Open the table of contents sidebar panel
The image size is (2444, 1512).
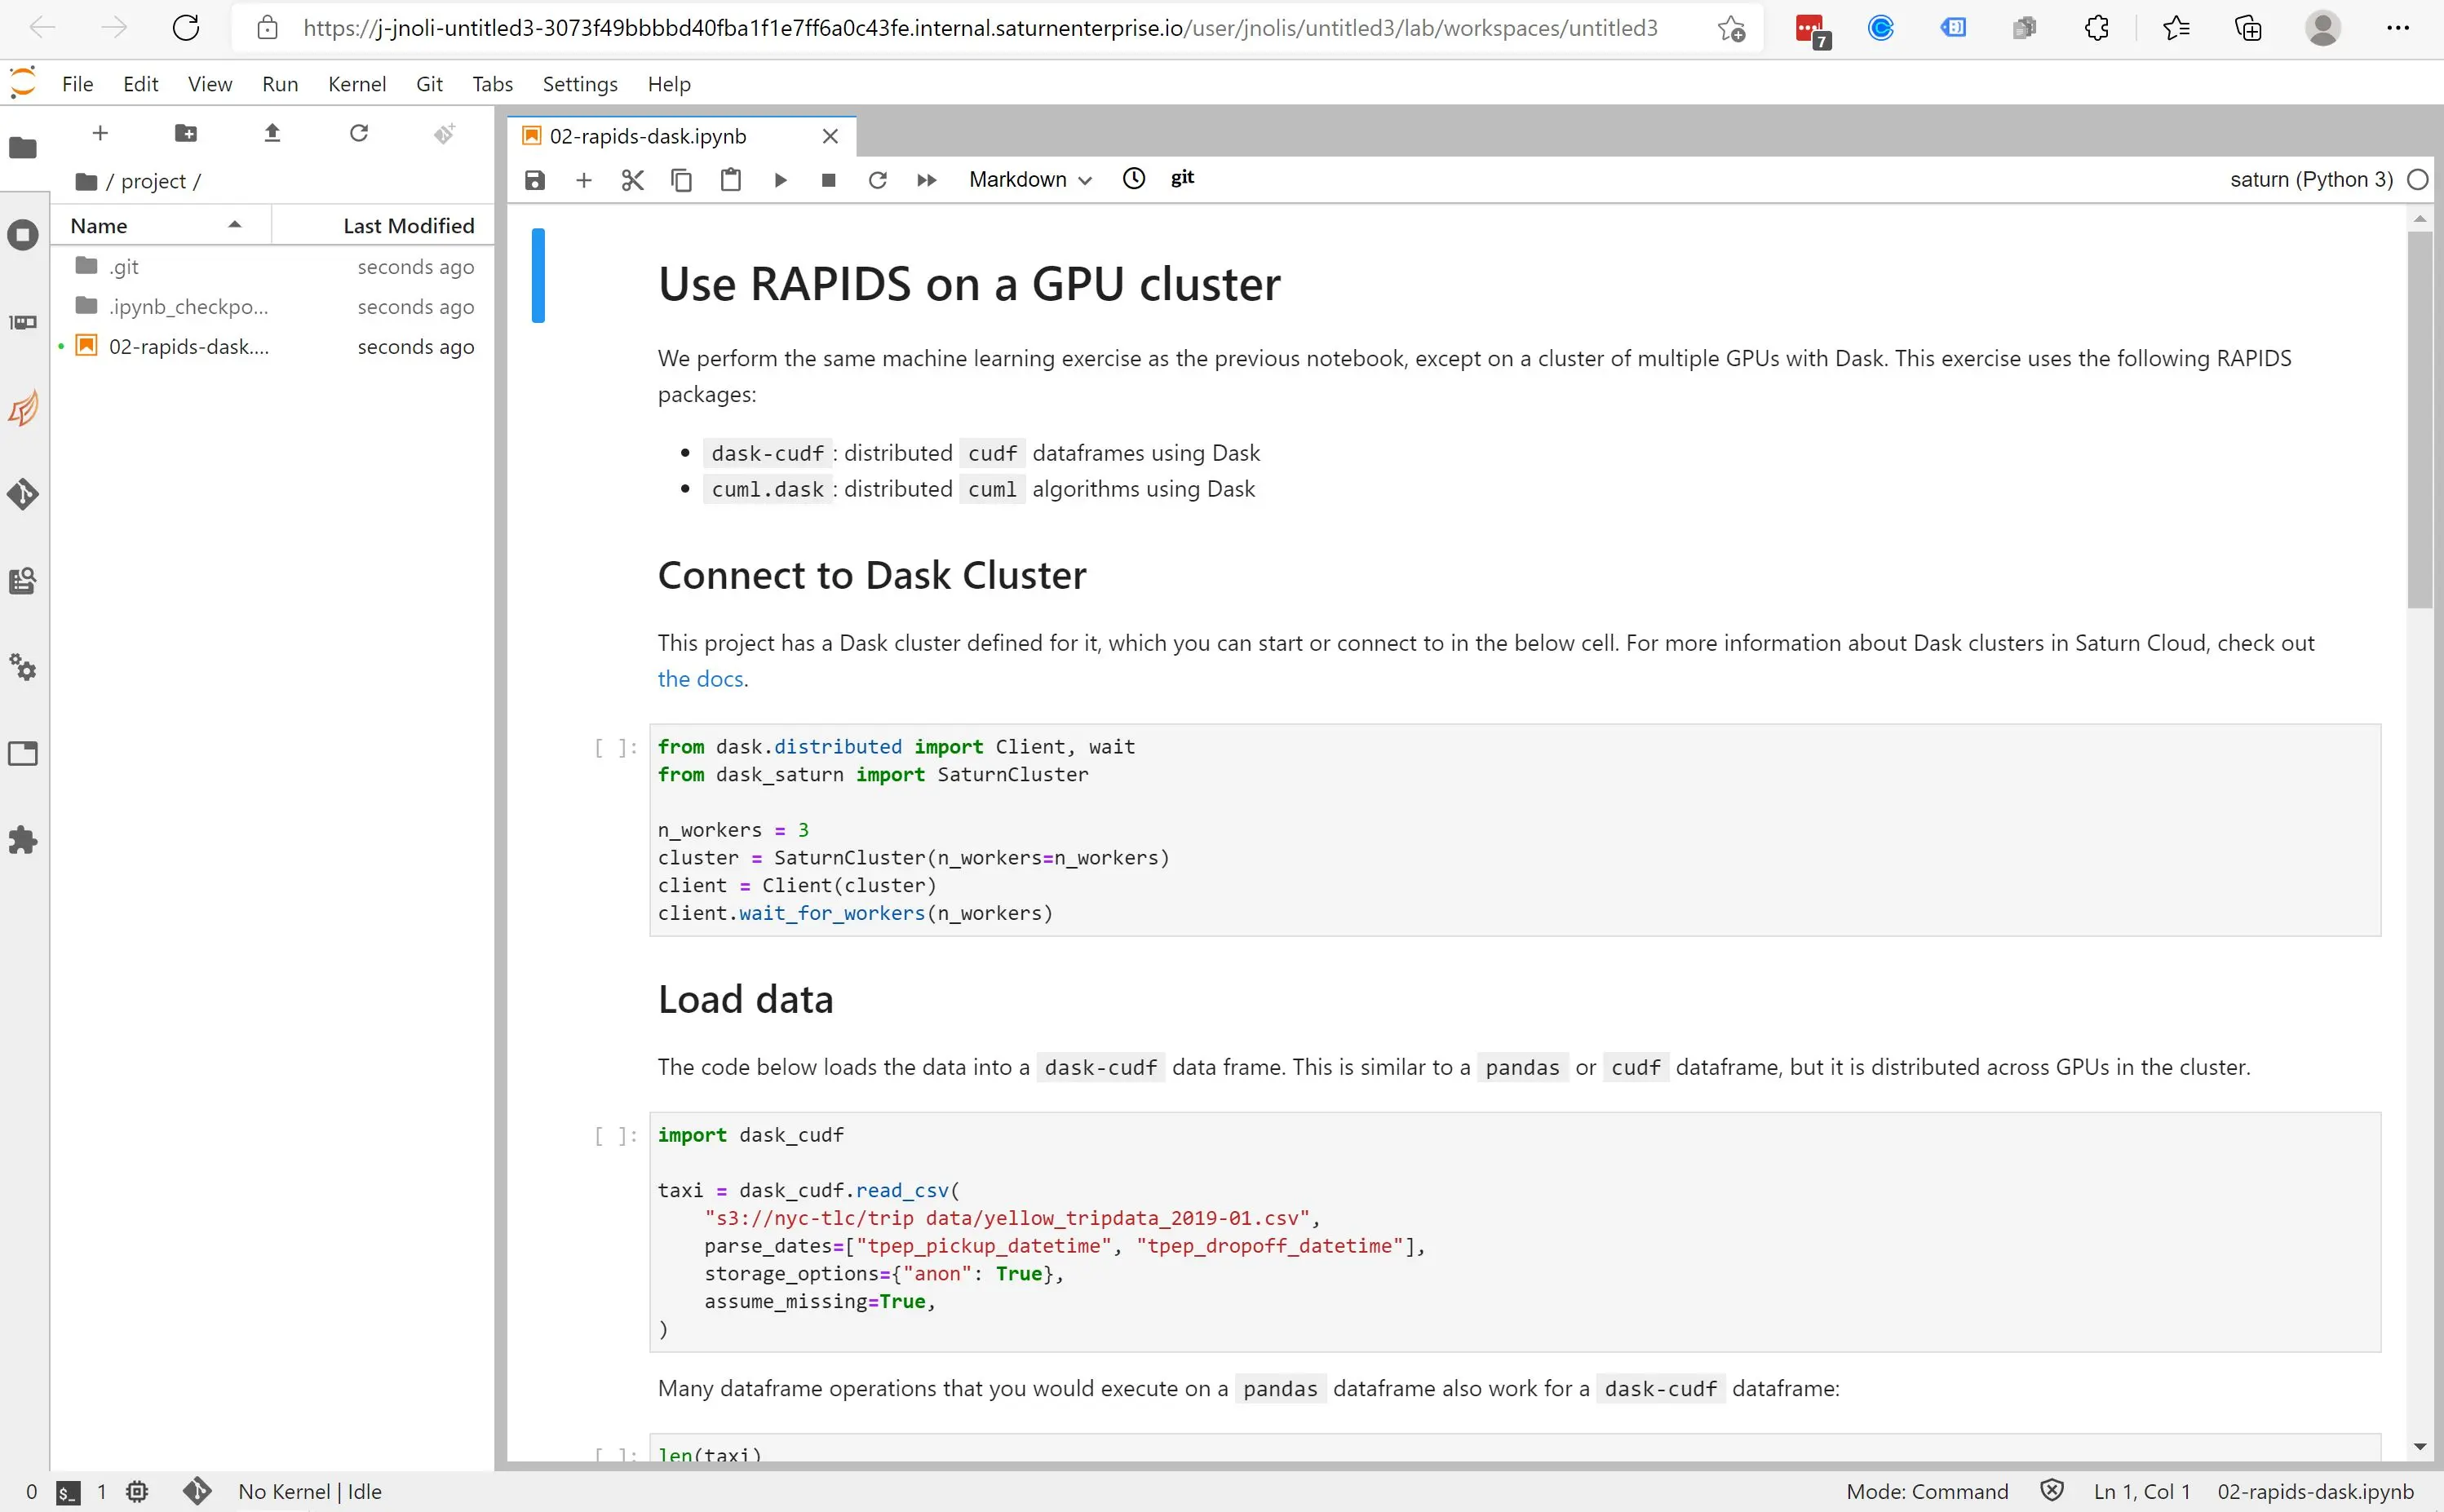[x=23, y=581]
